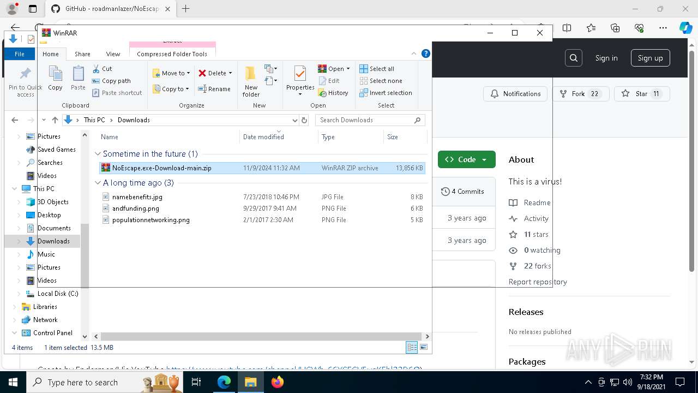Click Paste shortcut in ribbon
The height and width of the screenshot is (393, 698).
pos(117,93)
